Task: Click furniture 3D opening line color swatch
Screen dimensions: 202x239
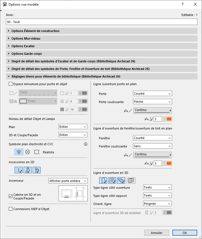Action: [167, 213]
